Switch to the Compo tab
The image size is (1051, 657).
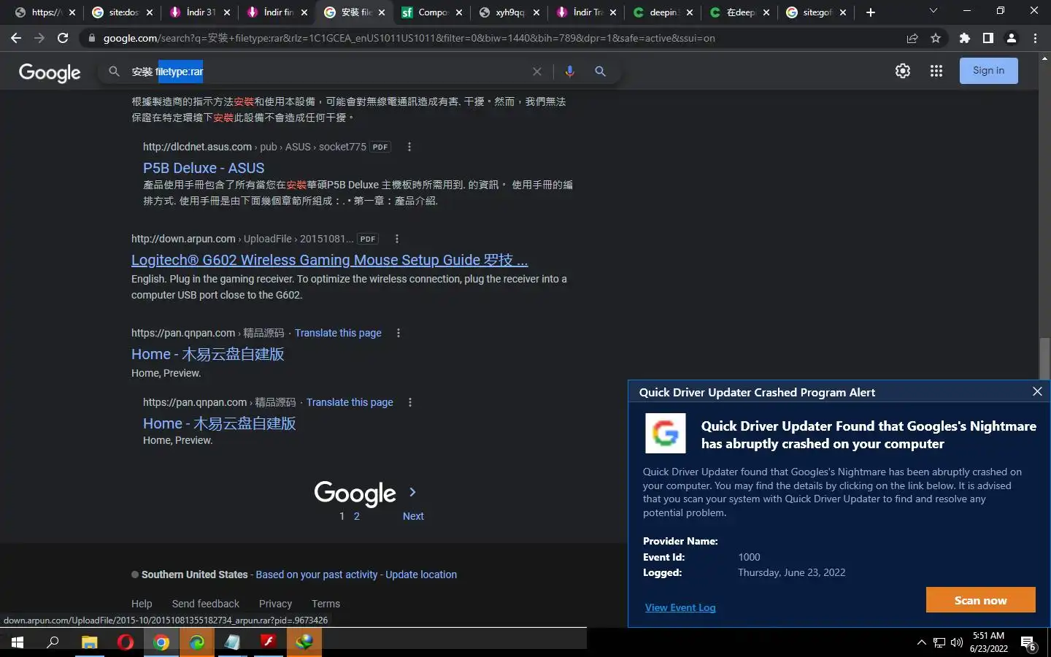point(432,12)
